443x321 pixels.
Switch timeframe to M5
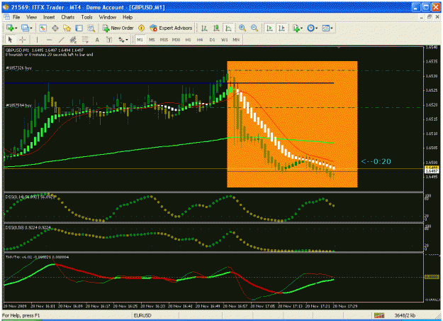[152, 40]
